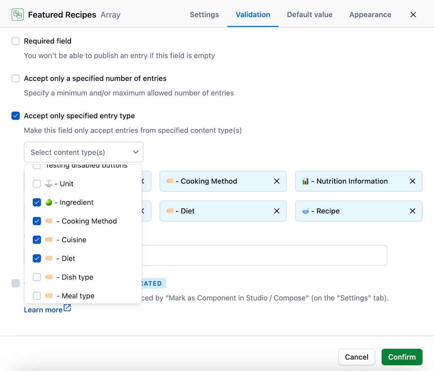434x371 pixels.
Task: Click the 'You won't be able to publish' description
Action: 119,56
